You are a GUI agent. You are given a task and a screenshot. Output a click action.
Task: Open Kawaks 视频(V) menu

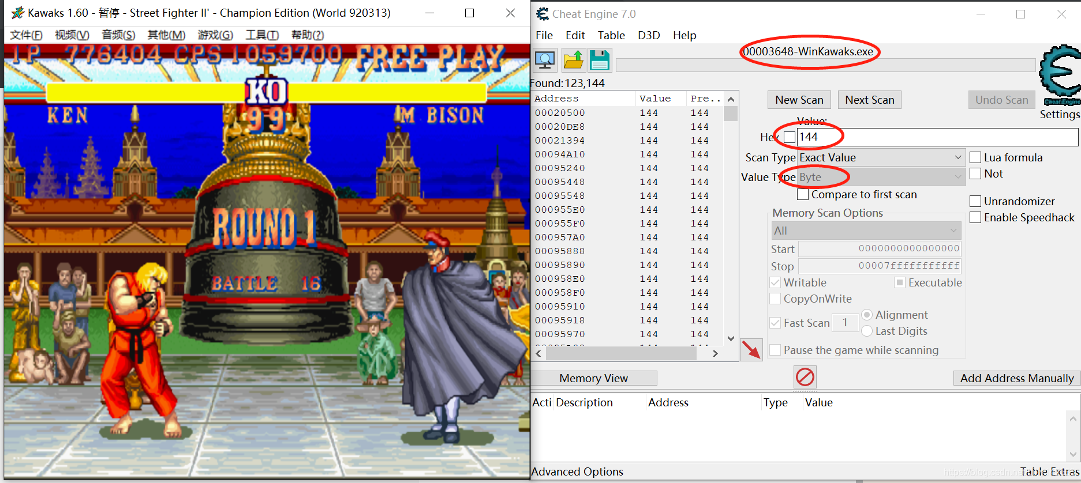coord(72,35)
